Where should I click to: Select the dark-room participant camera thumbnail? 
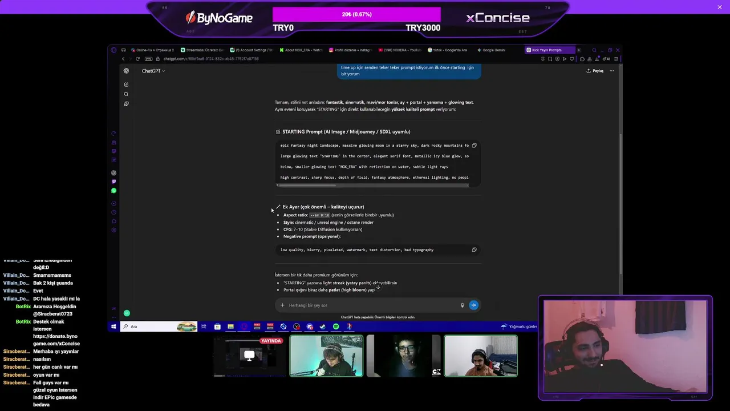click(403, 356)
